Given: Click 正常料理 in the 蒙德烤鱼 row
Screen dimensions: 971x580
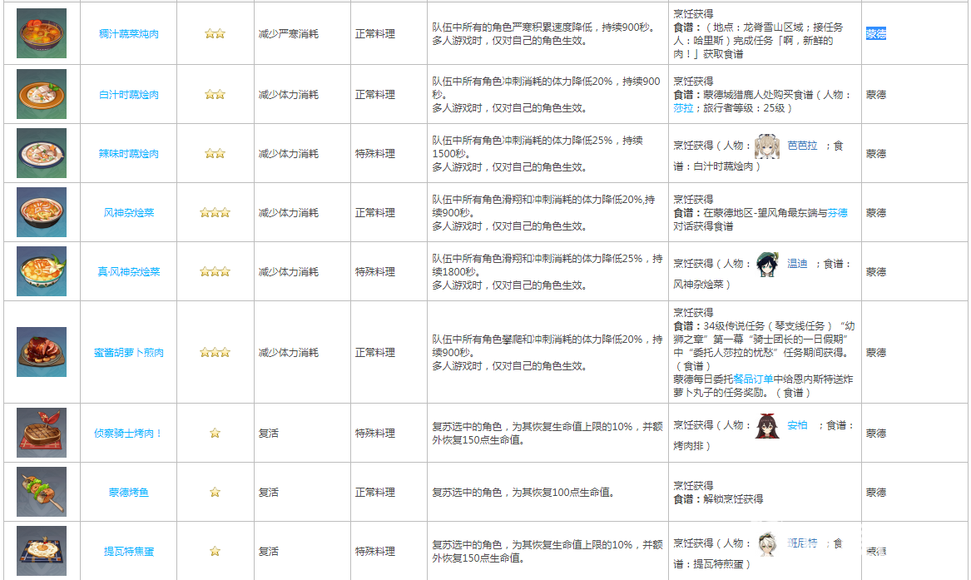Looking at the screenshot, I should pos(375,493).
